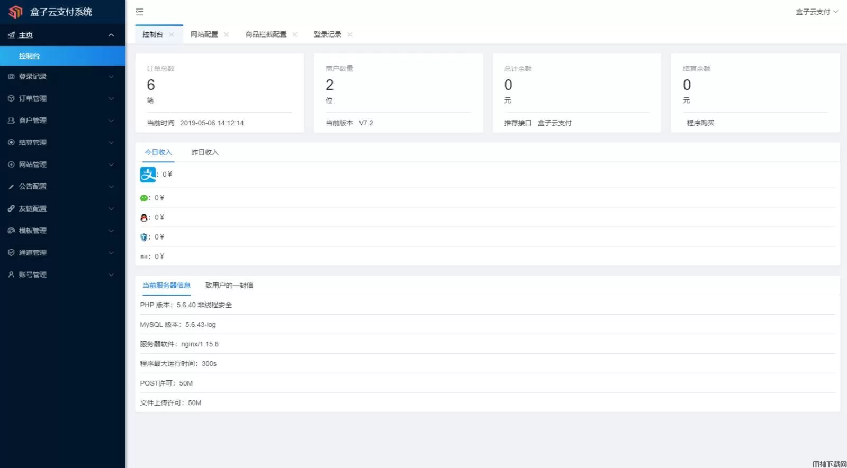847x468 pixels.
Task: Select 控制台 in the sidebar
Action: [30, 56]
